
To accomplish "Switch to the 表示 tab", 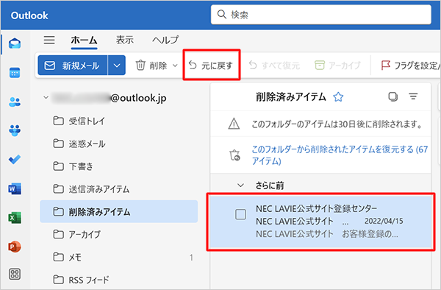I will [x=125, y=40].
